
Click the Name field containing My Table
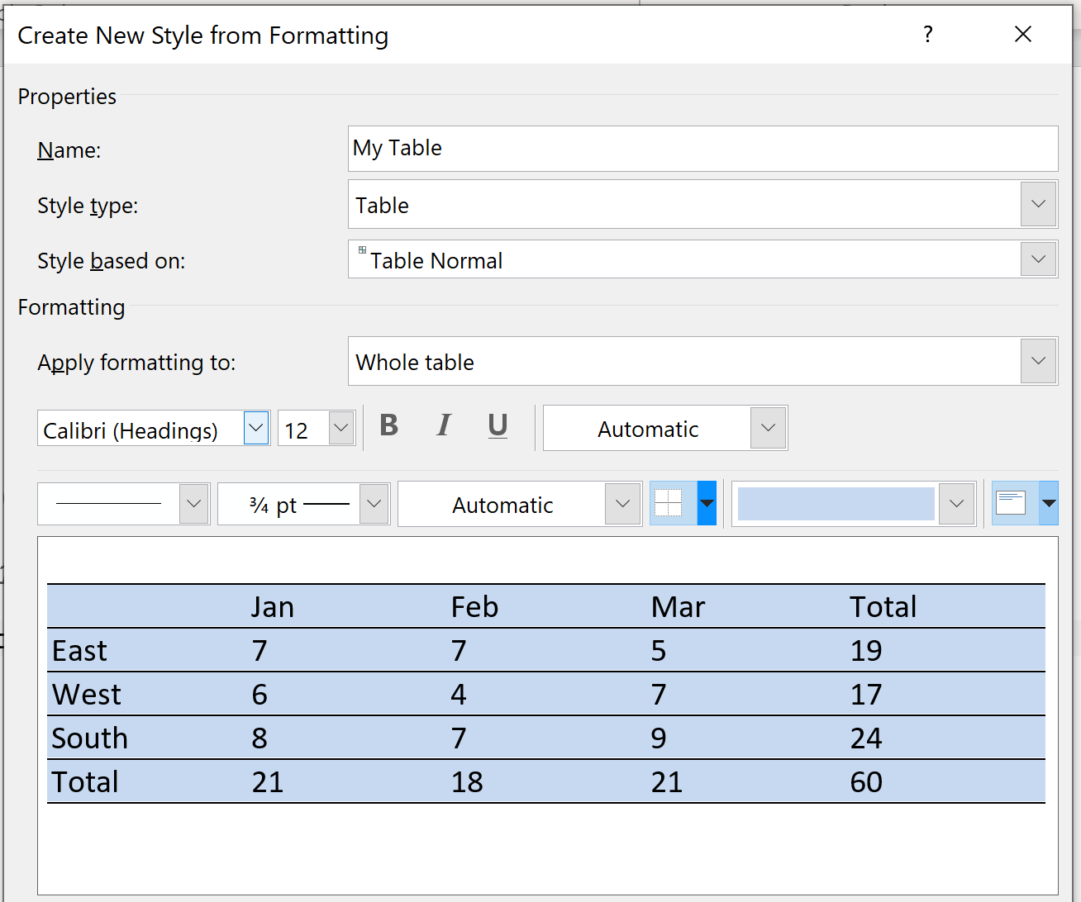tap(702, 149)
